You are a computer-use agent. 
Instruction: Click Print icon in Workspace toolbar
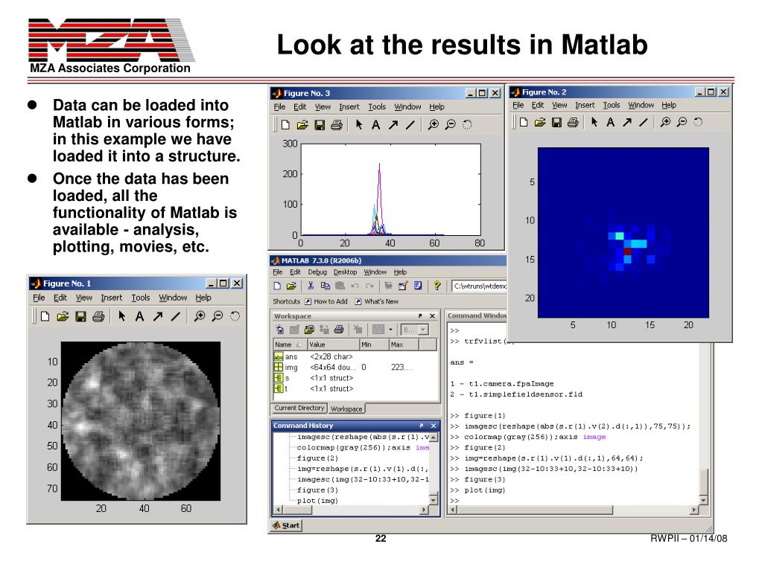(x=339, y=330)
